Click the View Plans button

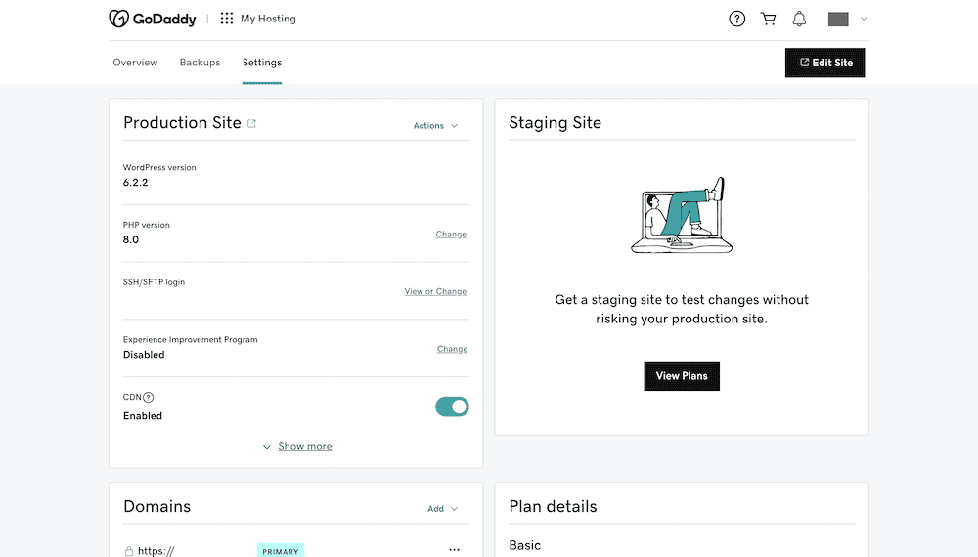coord(682,375)
